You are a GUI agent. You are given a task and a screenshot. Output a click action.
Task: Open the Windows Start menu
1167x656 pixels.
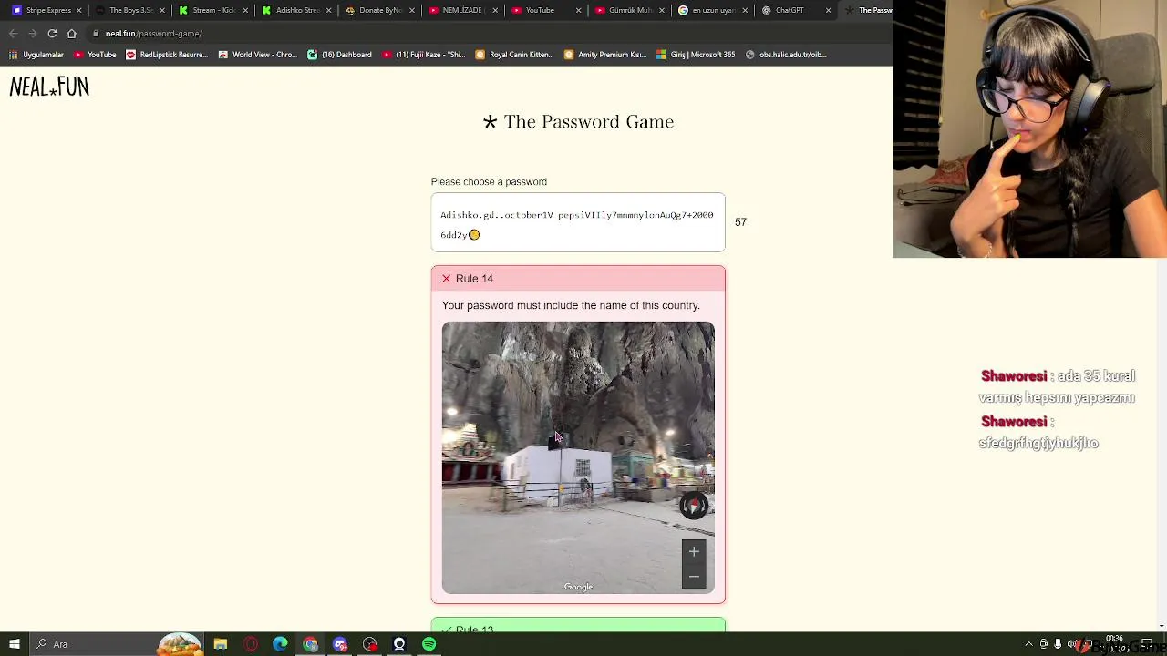click(15, 644)
